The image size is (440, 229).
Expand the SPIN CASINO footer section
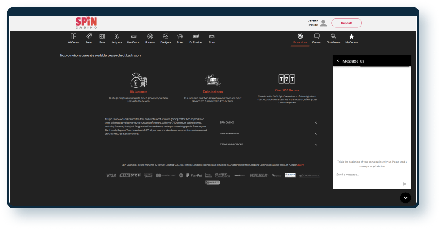pos(269,122)
